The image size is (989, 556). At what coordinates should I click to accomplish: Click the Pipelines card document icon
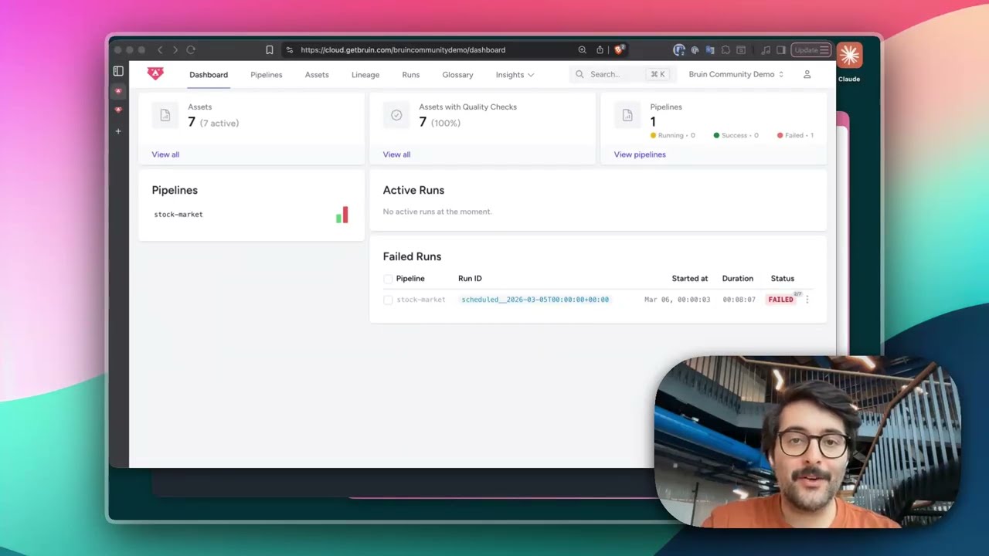pos(627,115)
